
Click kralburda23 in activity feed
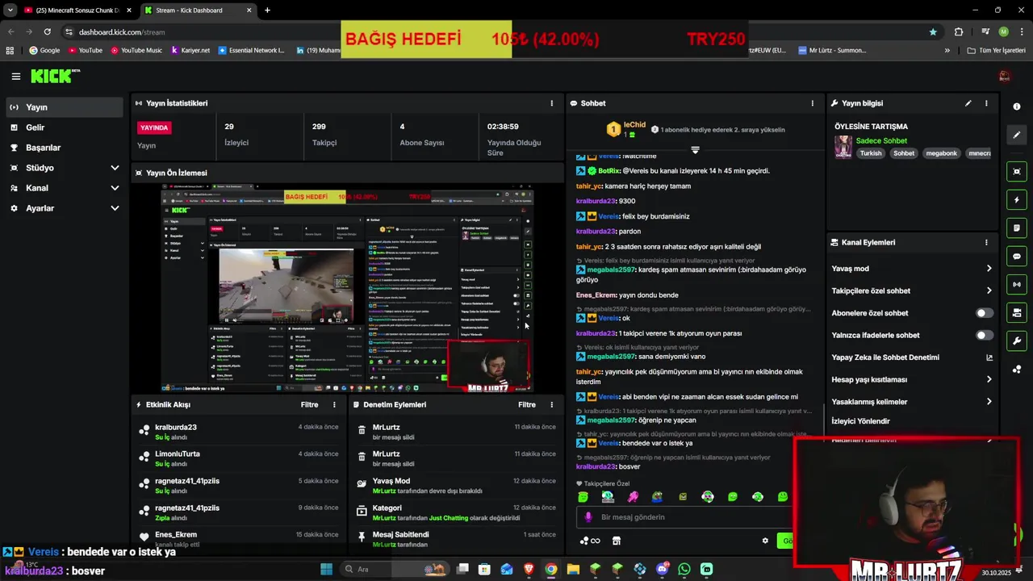tap(176, 427)
